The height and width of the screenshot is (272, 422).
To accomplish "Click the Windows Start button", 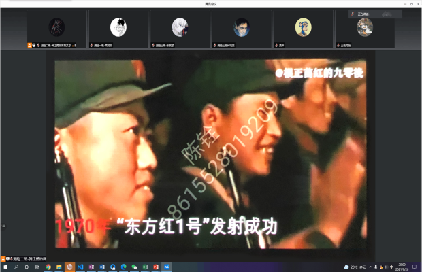I will (x=5, y=267).
